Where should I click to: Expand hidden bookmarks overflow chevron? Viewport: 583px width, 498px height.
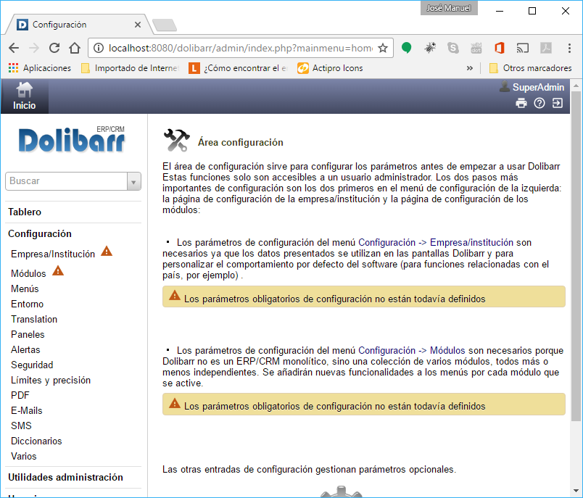(470, 68)
